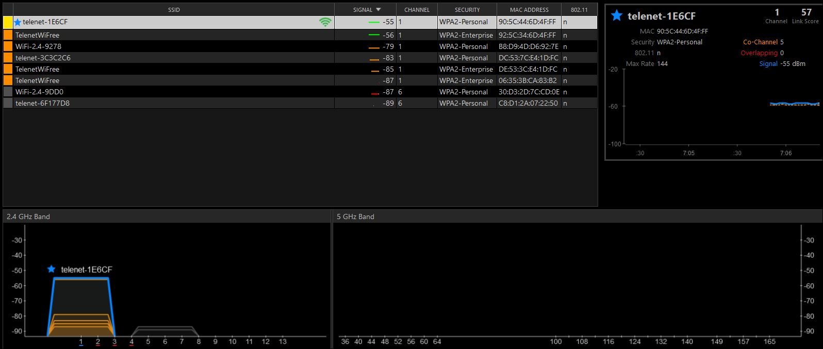The image size is (823, 349).
Task: Click the blue star in the details panel
Action: [616, 15]
